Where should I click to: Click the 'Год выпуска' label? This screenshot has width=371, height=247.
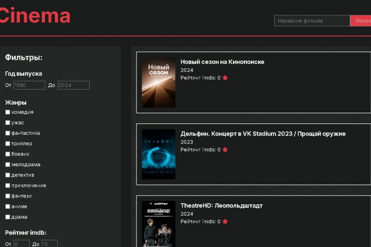click(23, 74)
